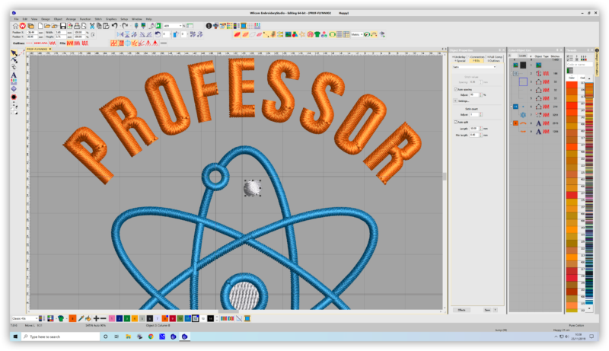The height and width of the screenshot is (351, 609).
Task: Click the Lettering 'A' tool in toolbox
Action: pos(14,76)
